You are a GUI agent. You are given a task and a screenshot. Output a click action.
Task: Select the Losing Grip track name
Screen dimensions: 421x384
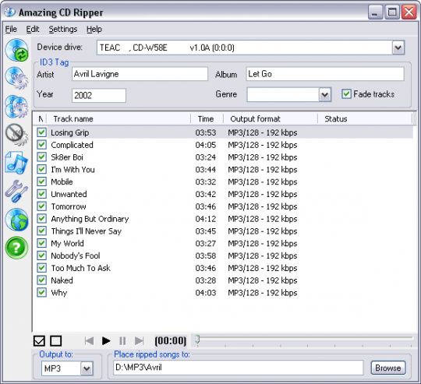(x=70, y=132)
